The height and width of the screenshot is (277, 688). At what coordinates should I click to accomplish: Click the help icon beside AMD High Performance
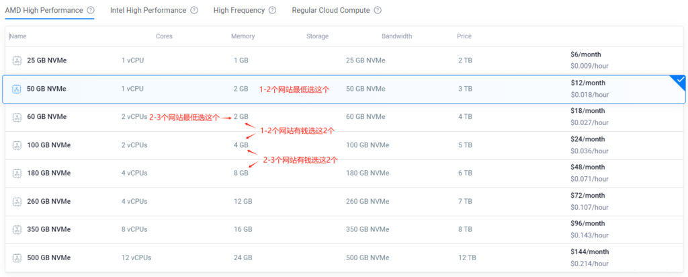[x=91, y=11]
